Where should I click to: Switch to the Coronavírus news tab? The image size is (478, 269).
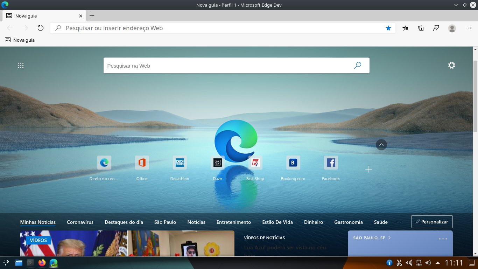click(80, 222)
